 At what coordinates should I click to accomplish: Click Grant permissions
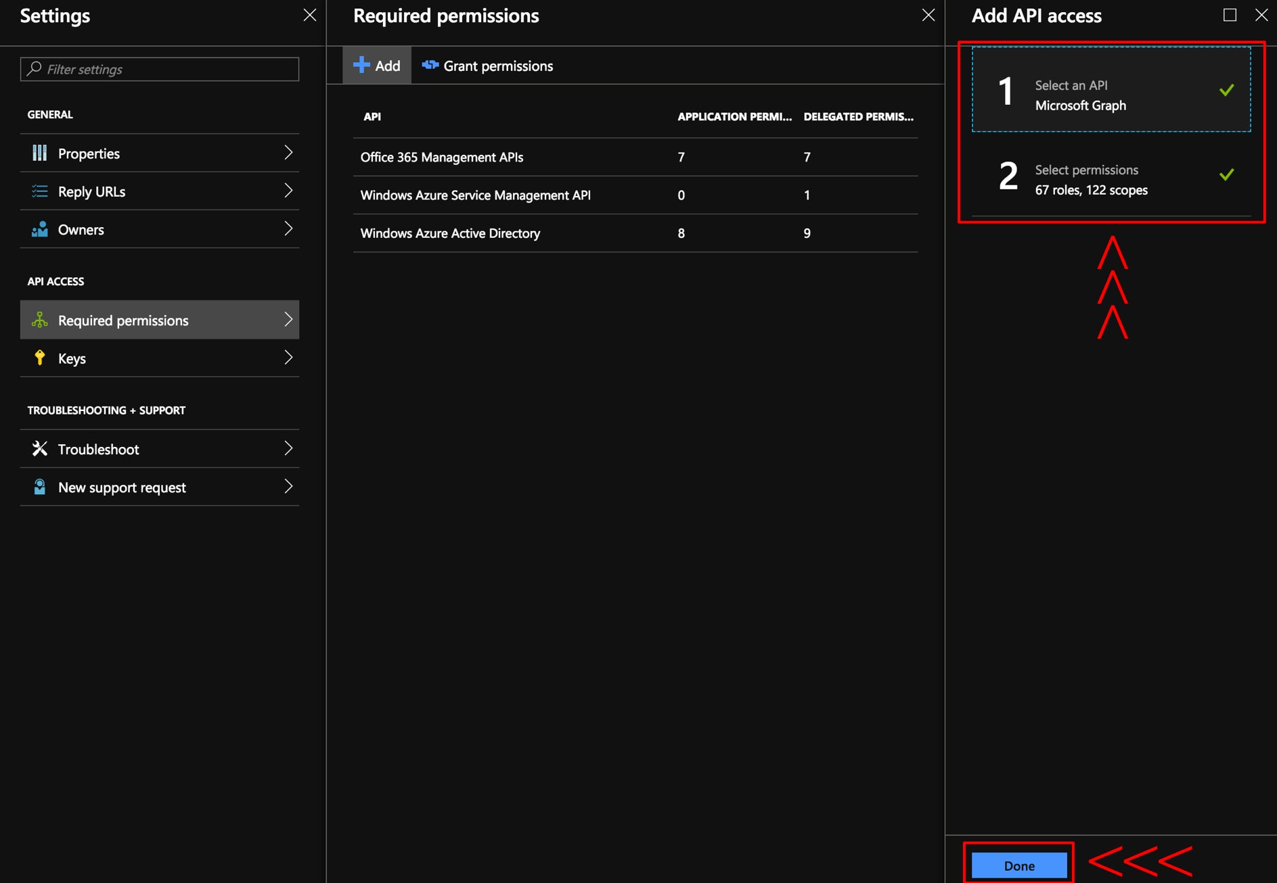(487, 66)
